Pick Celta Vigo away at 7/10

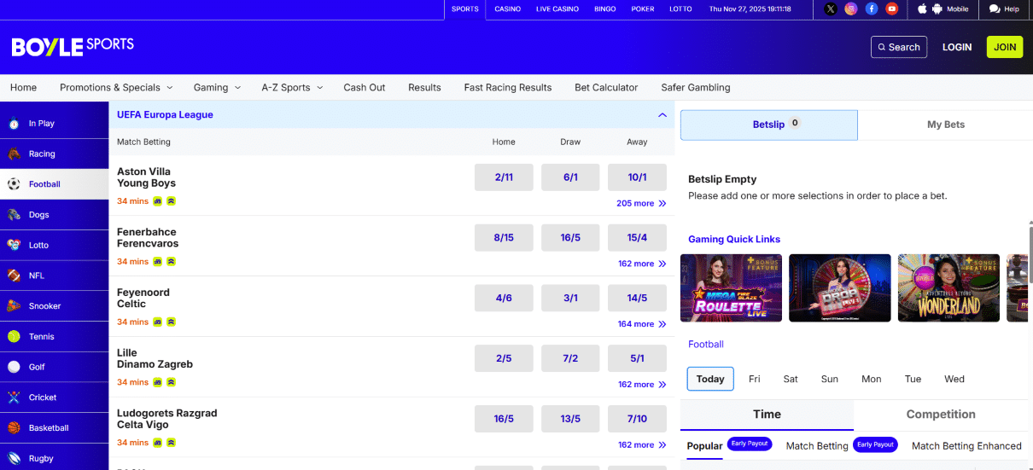(637, 419)
